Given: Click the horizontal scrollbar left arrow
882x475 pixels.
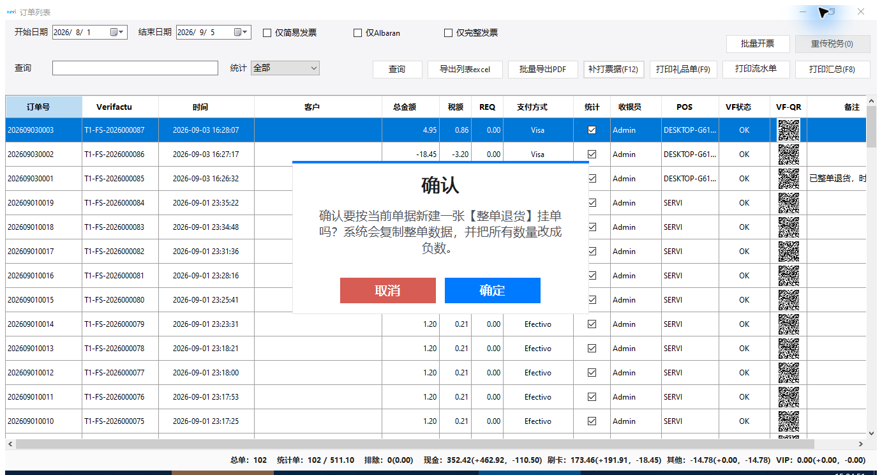Looking at the screenshot, I should click(10, 444).
